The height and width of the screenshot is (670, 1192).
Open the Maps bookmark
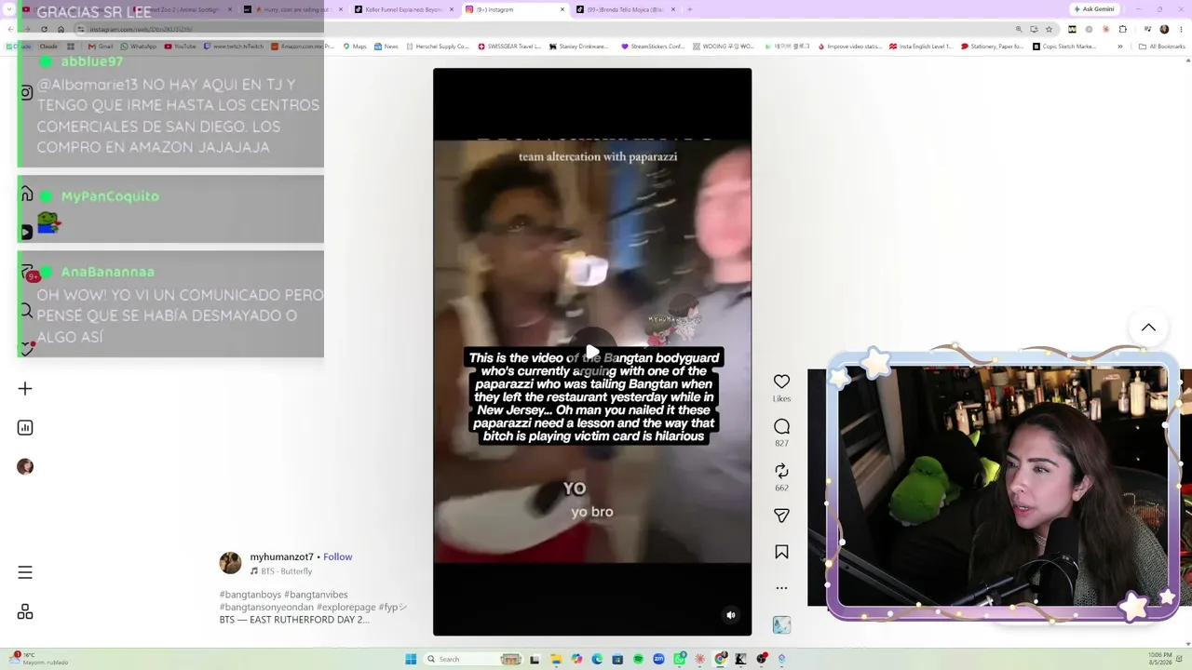click(x=355, y=47)
